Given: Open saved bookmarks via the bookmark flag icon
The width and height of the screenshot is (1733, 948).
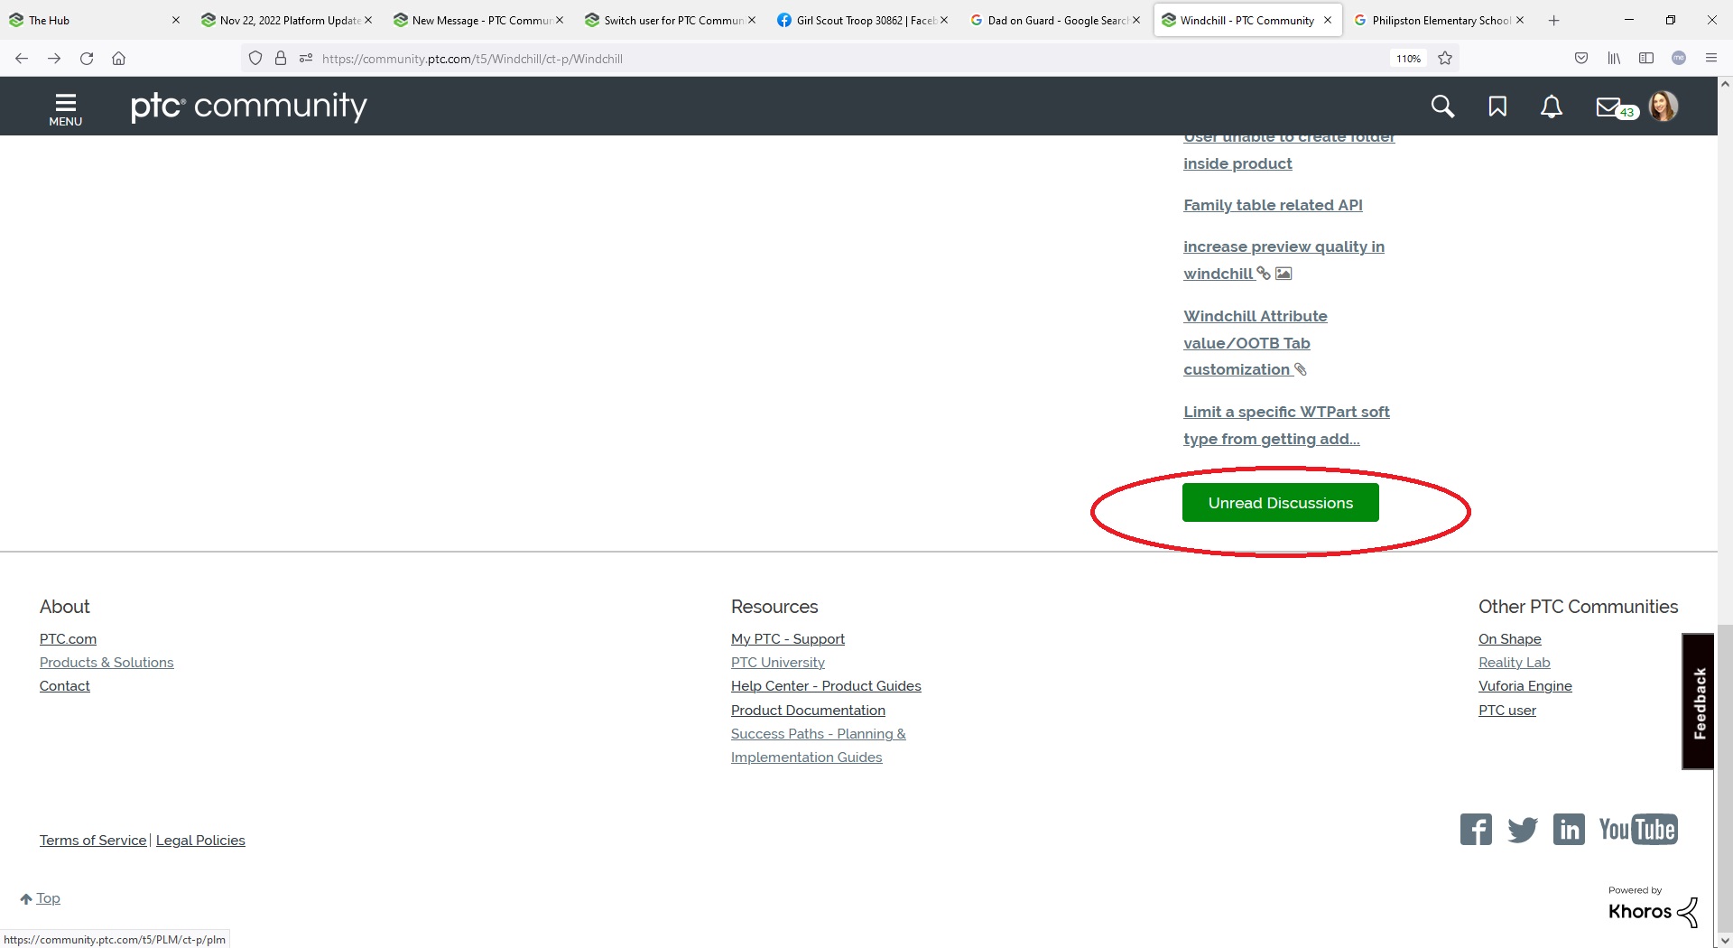Looking at the screenshot, I should point(1497,106).
